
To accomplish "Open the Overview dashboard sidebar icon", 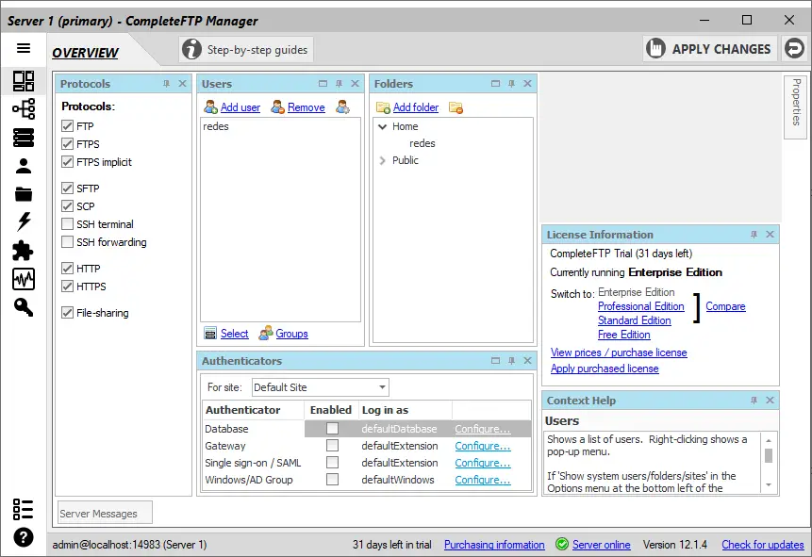I will [x=24, y=81].
